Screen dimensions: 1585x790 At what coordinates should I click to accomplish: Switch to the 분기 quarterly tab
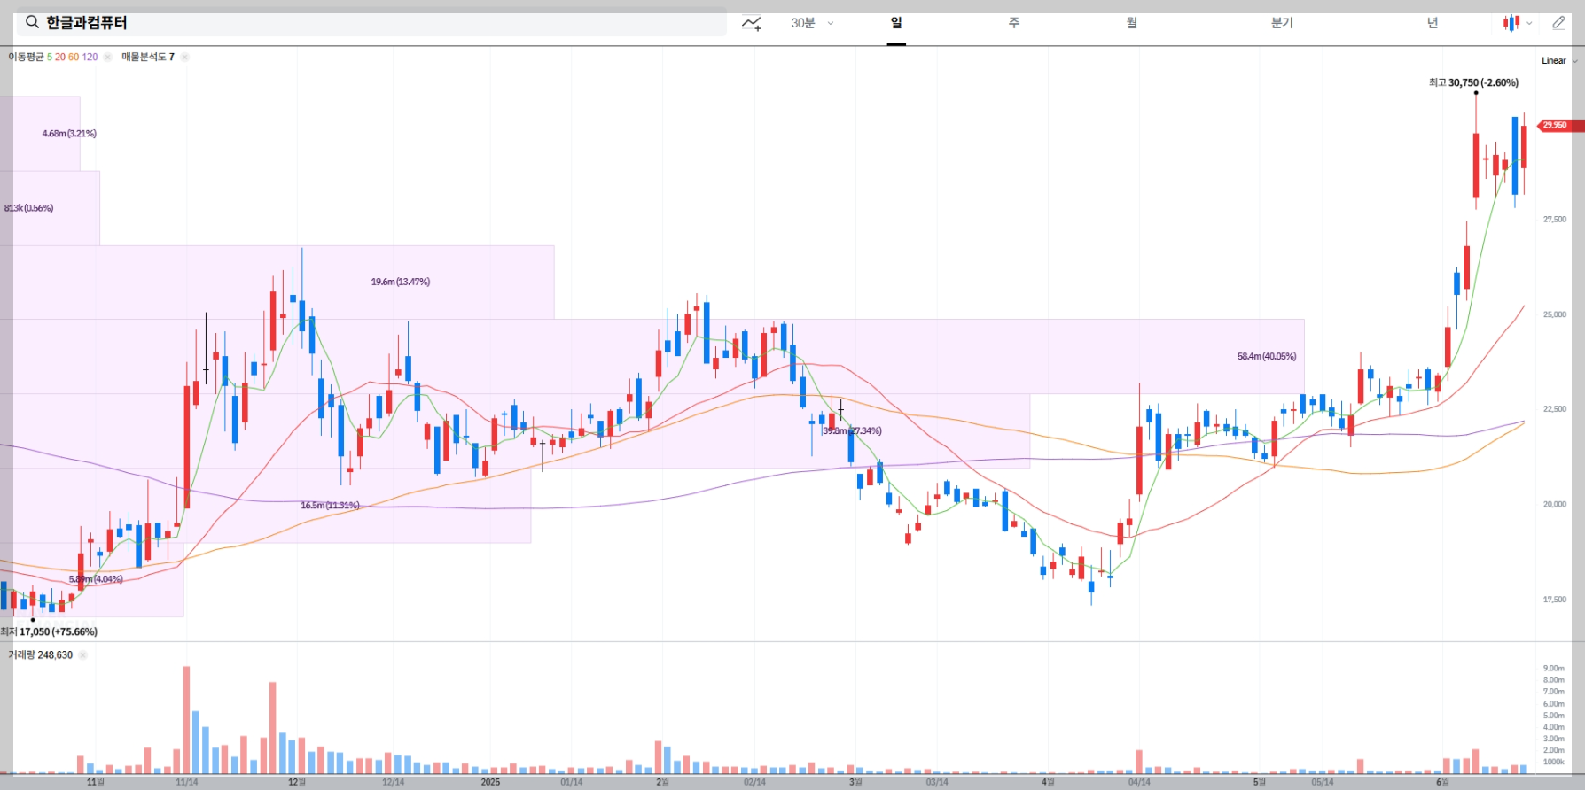1282,23
